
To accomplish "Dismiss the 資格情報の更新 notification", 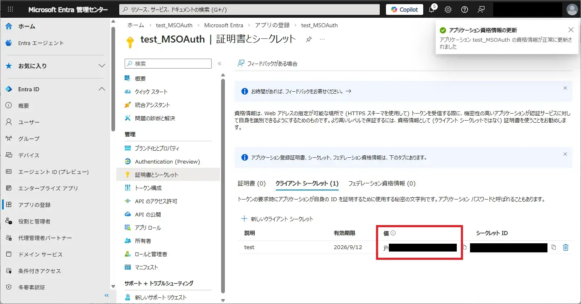I will coord(571,30).
